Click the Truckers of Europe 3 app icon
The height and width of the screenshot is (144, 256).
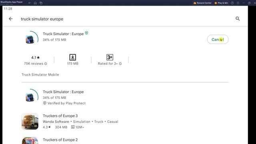(x=30, y=121)
